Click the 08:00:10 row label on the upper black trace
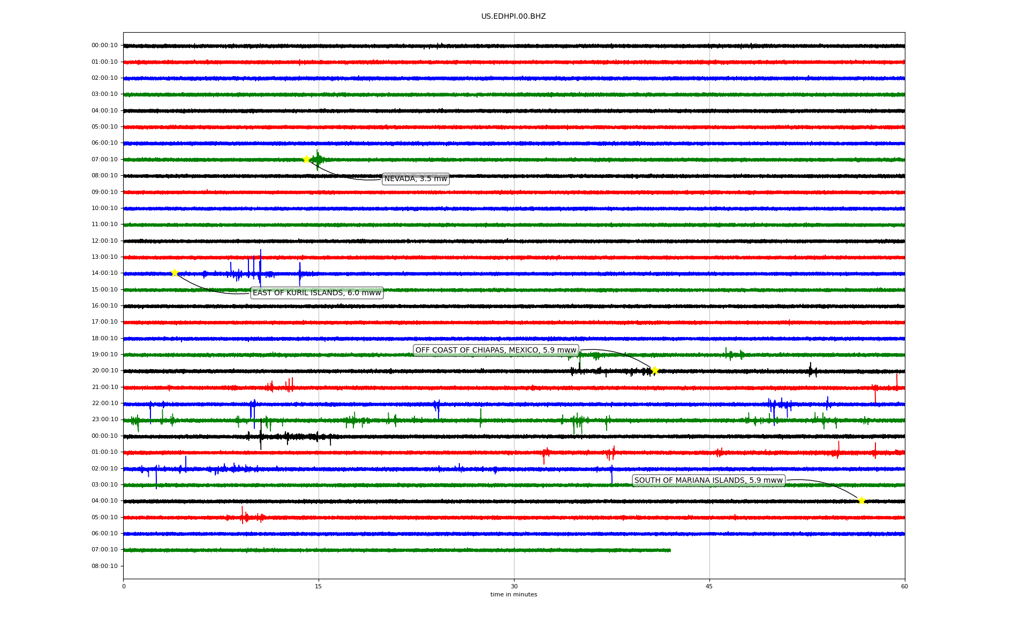Screen dimensions: 1028x643 tap(104, 176)
